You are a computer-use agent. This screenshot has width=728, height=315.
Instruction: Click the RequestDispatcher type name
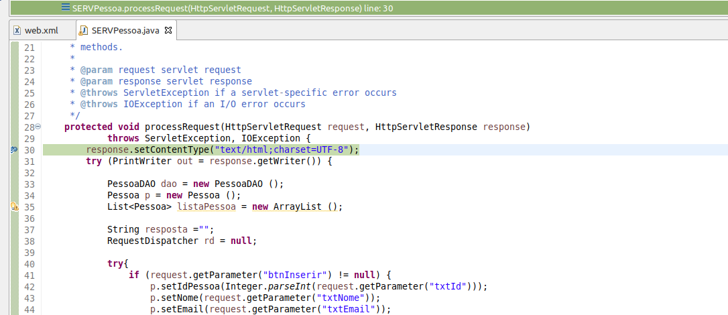pyautogui.click(x=154, y=241)
